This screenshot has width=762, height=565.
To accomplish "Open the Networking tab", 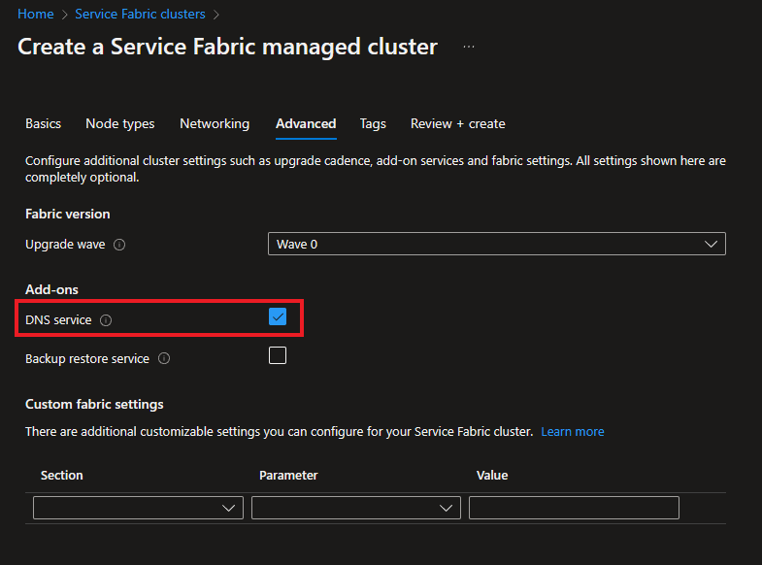I will click(x=215, y=123).
